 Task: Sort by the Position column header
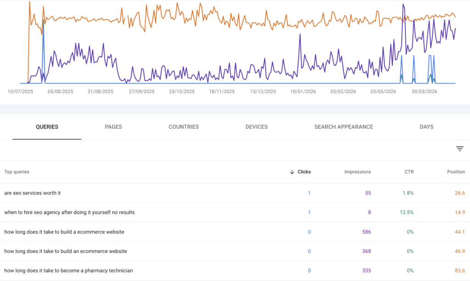click(x=456, y=172)
